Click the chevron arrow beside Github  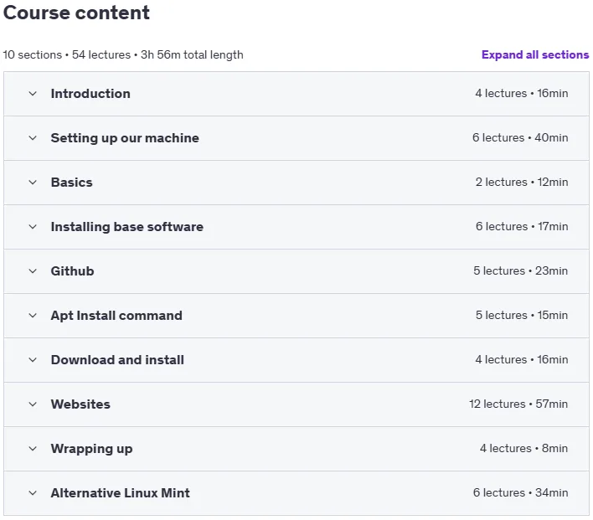click(33, 271)
